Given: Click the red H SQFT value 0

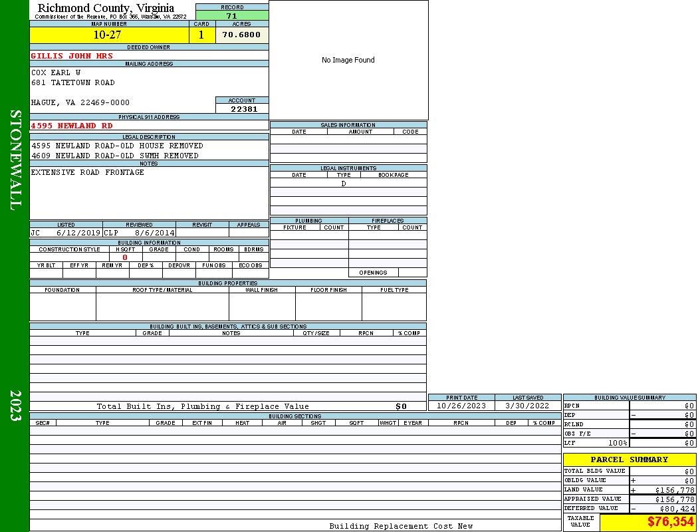Looking at the screenshot, I should 124,257.
